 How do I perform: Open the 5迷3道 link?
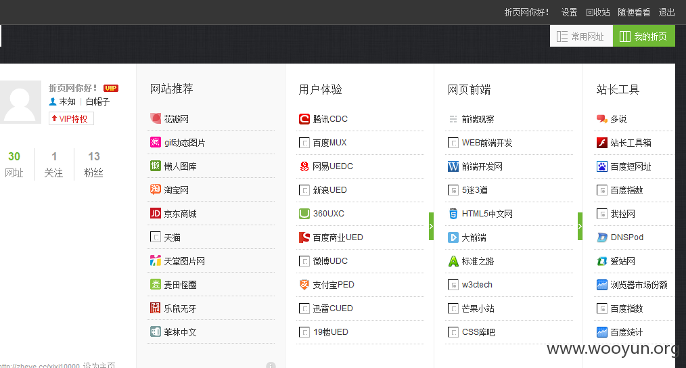[475, 190]
